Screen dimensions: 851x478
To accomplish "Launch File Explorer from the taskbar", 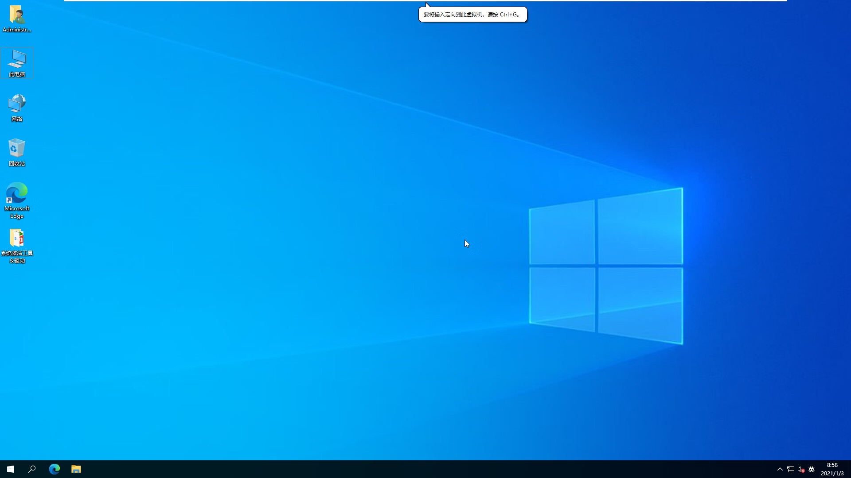I will [x=76, y=469].
